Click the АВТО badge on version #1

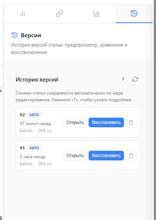[34, 148]
